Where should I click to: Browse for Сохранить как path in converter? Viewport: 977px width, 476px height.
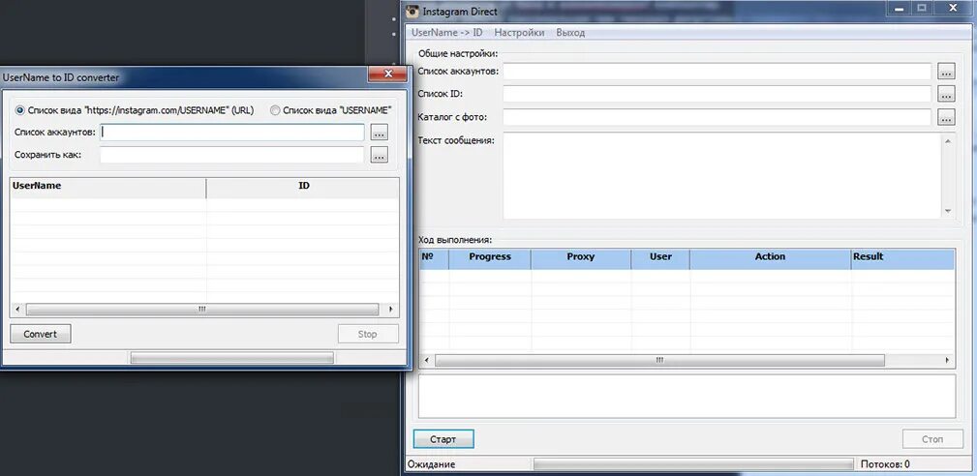[380, 155]
